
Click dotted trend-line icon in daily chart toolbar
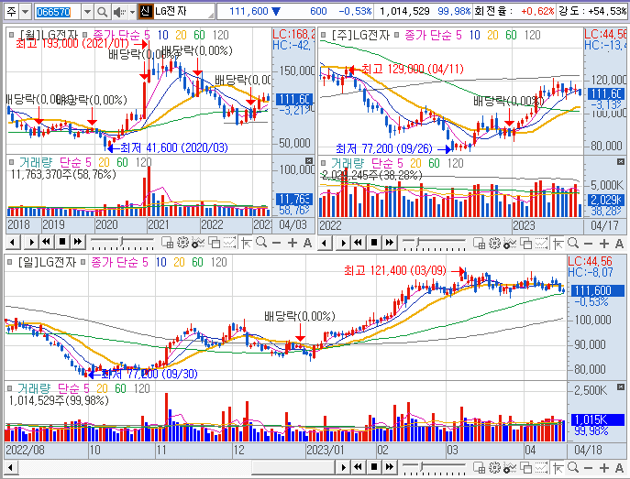pos(542,467)
